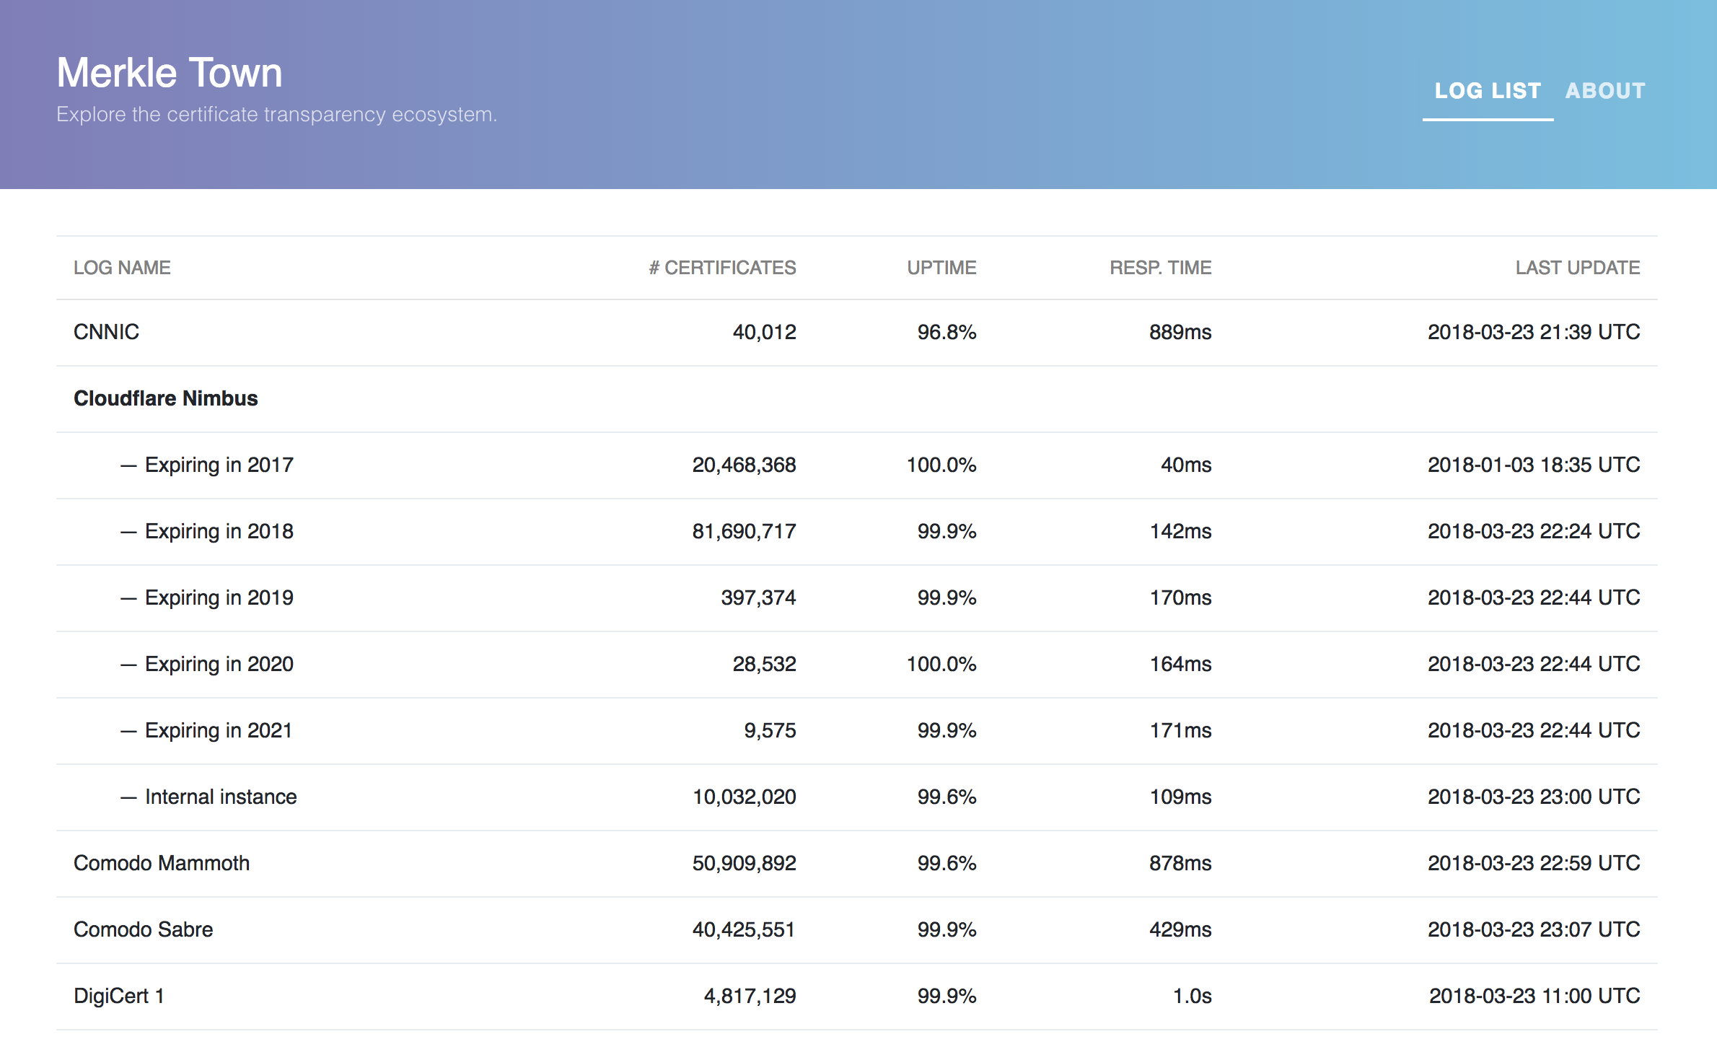Click the UPTIME column header
The image size is (1717, 1042).
pos(941,268)
